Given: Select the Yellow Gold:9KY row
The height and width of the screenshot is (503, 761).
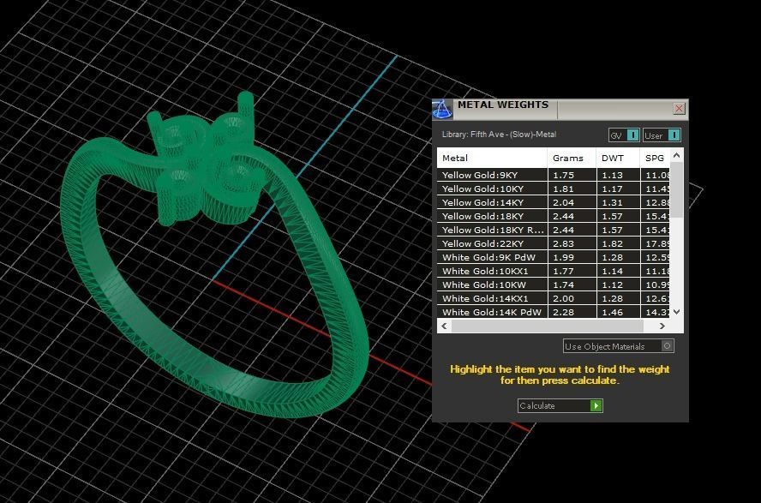Looking at the screenshot, I should point(554,175).
